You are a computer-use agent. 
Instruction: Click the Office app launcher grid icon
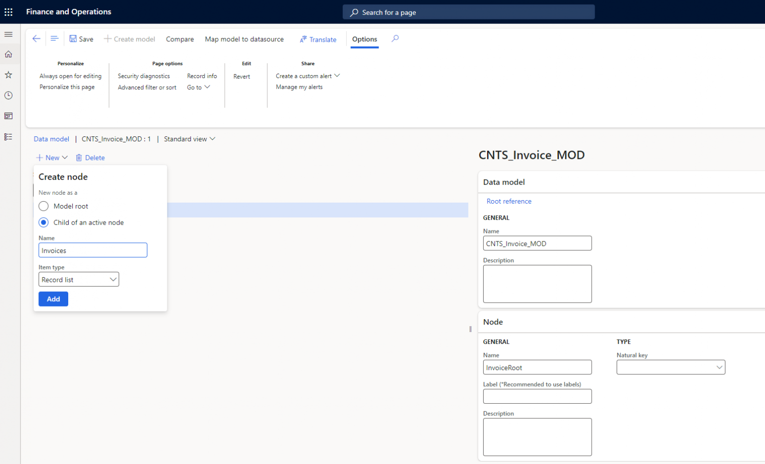tap(8, 11)
